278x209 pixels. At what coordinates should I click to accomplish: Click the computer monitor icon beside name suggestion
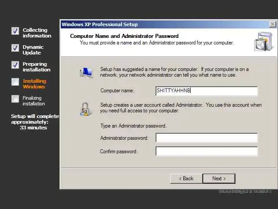click(x=86, y=72)
